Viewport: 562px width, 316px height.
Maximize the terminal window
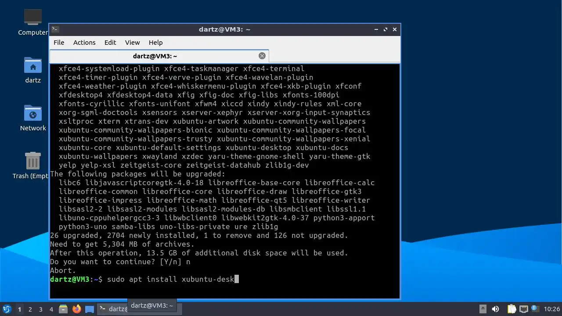pos(385,29)
